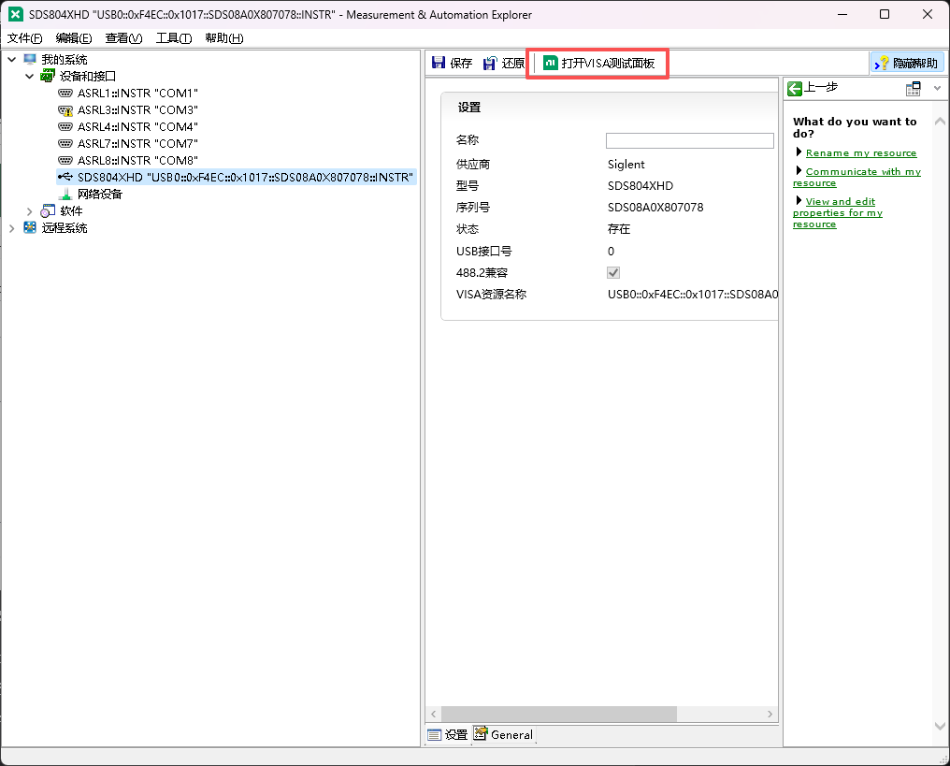Click the 保存 save disk icon
The width and height of the screenshot is (950, 766).
pos(439,63)
